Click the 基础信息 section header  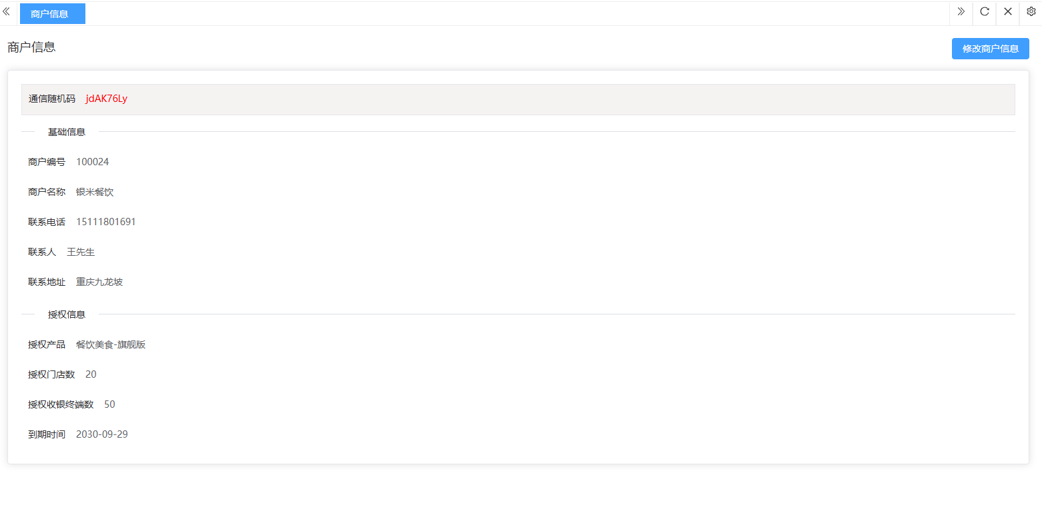click(x=67, y=132)
